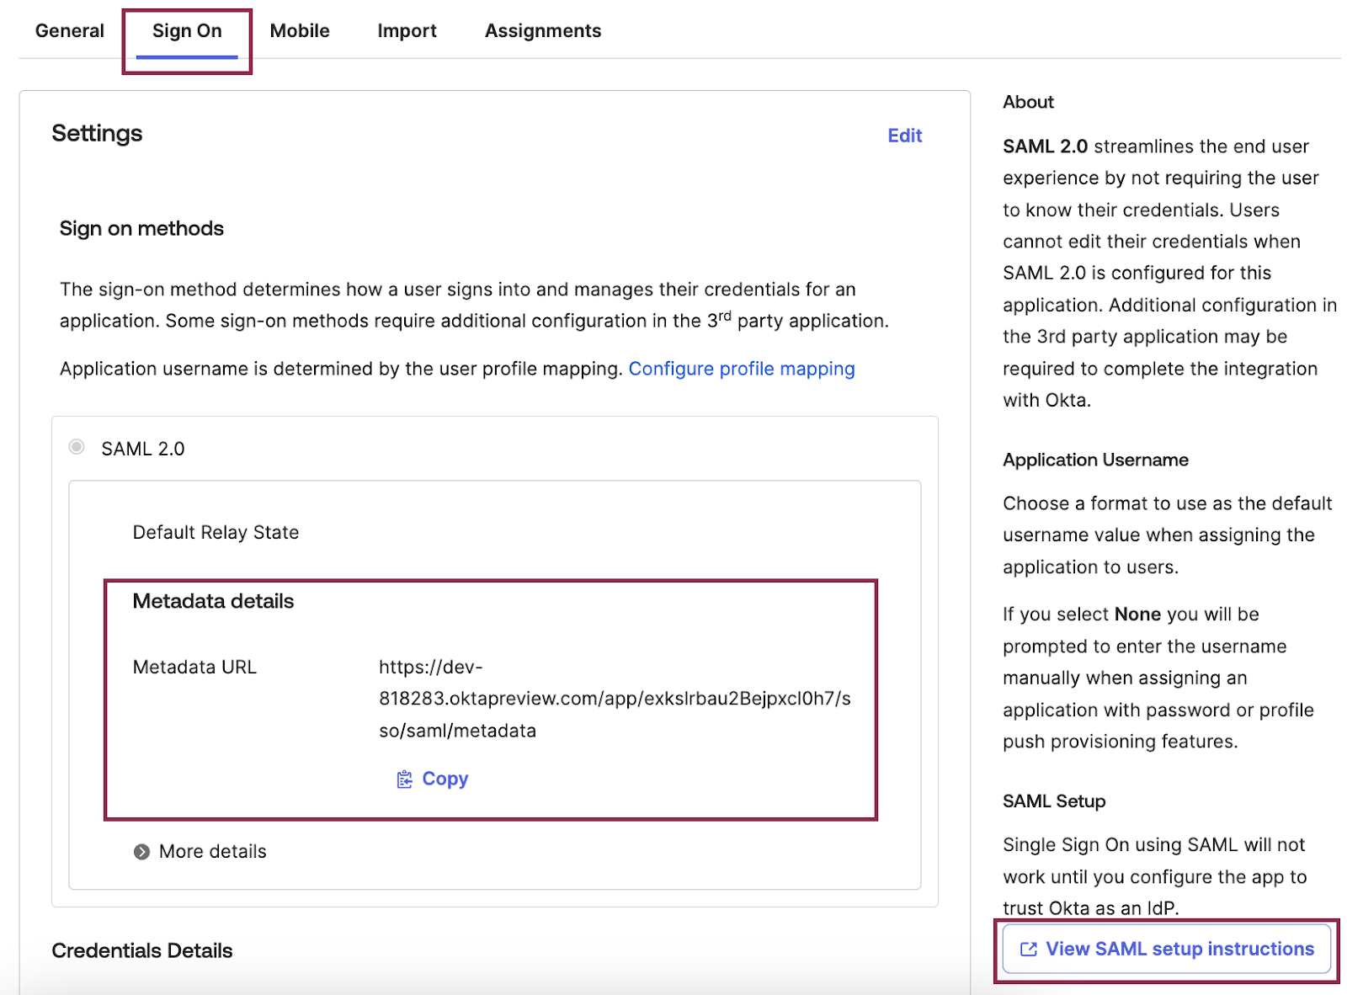
Task: Open the Mobile tab
Action: point(299,30)
